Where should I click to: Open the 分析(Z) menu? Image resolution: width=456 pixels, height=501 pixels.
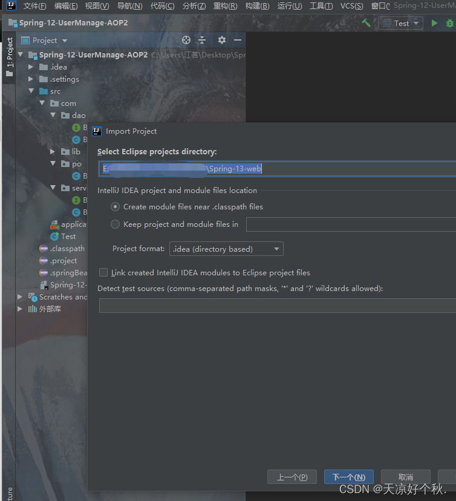click(194, 6)
